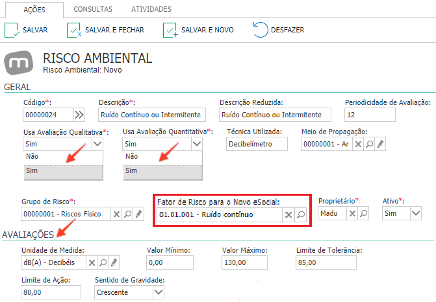
Task: Clear the Proprietário field
Action: (x=352, y=213)
